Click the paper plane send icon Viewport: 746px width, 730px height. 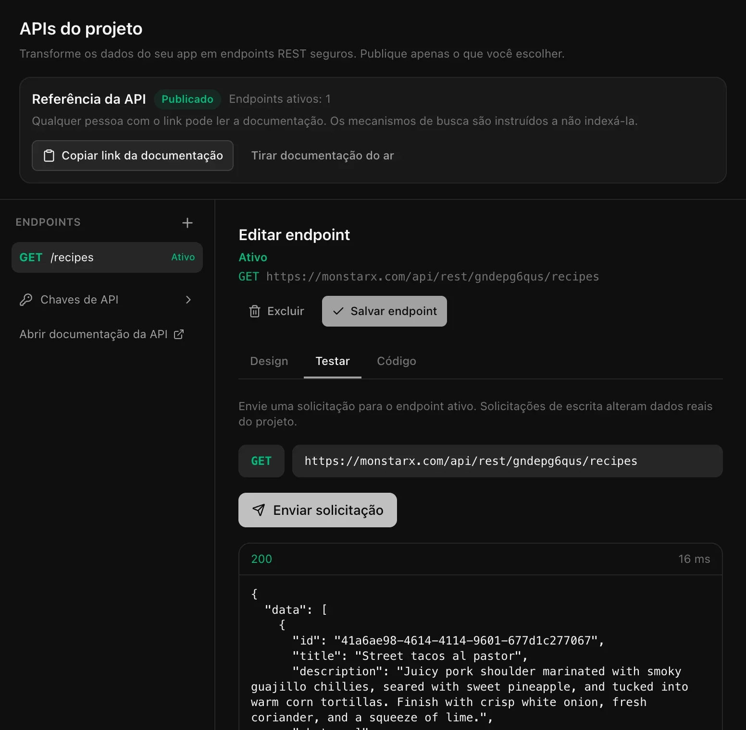259,510
